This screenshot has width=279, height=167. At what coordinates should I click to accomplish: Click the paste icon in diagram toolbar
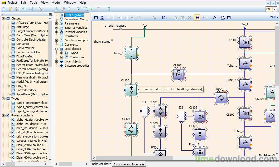coord(182,18)
